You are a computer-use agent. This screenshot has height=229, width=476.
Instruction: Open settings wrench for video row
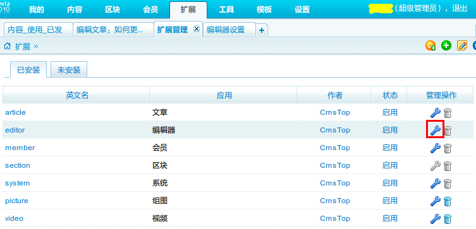pyautogui.click(x=436, y=219)
